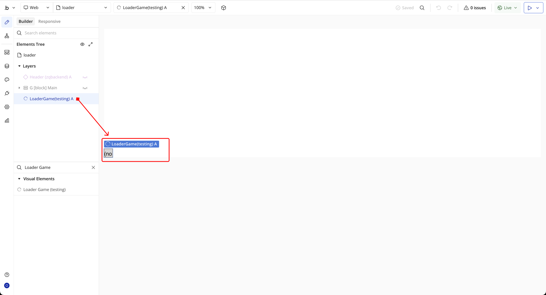Open the Plugins plug icon
Viewport: 546px width, 295px height.
click(7, 93)
